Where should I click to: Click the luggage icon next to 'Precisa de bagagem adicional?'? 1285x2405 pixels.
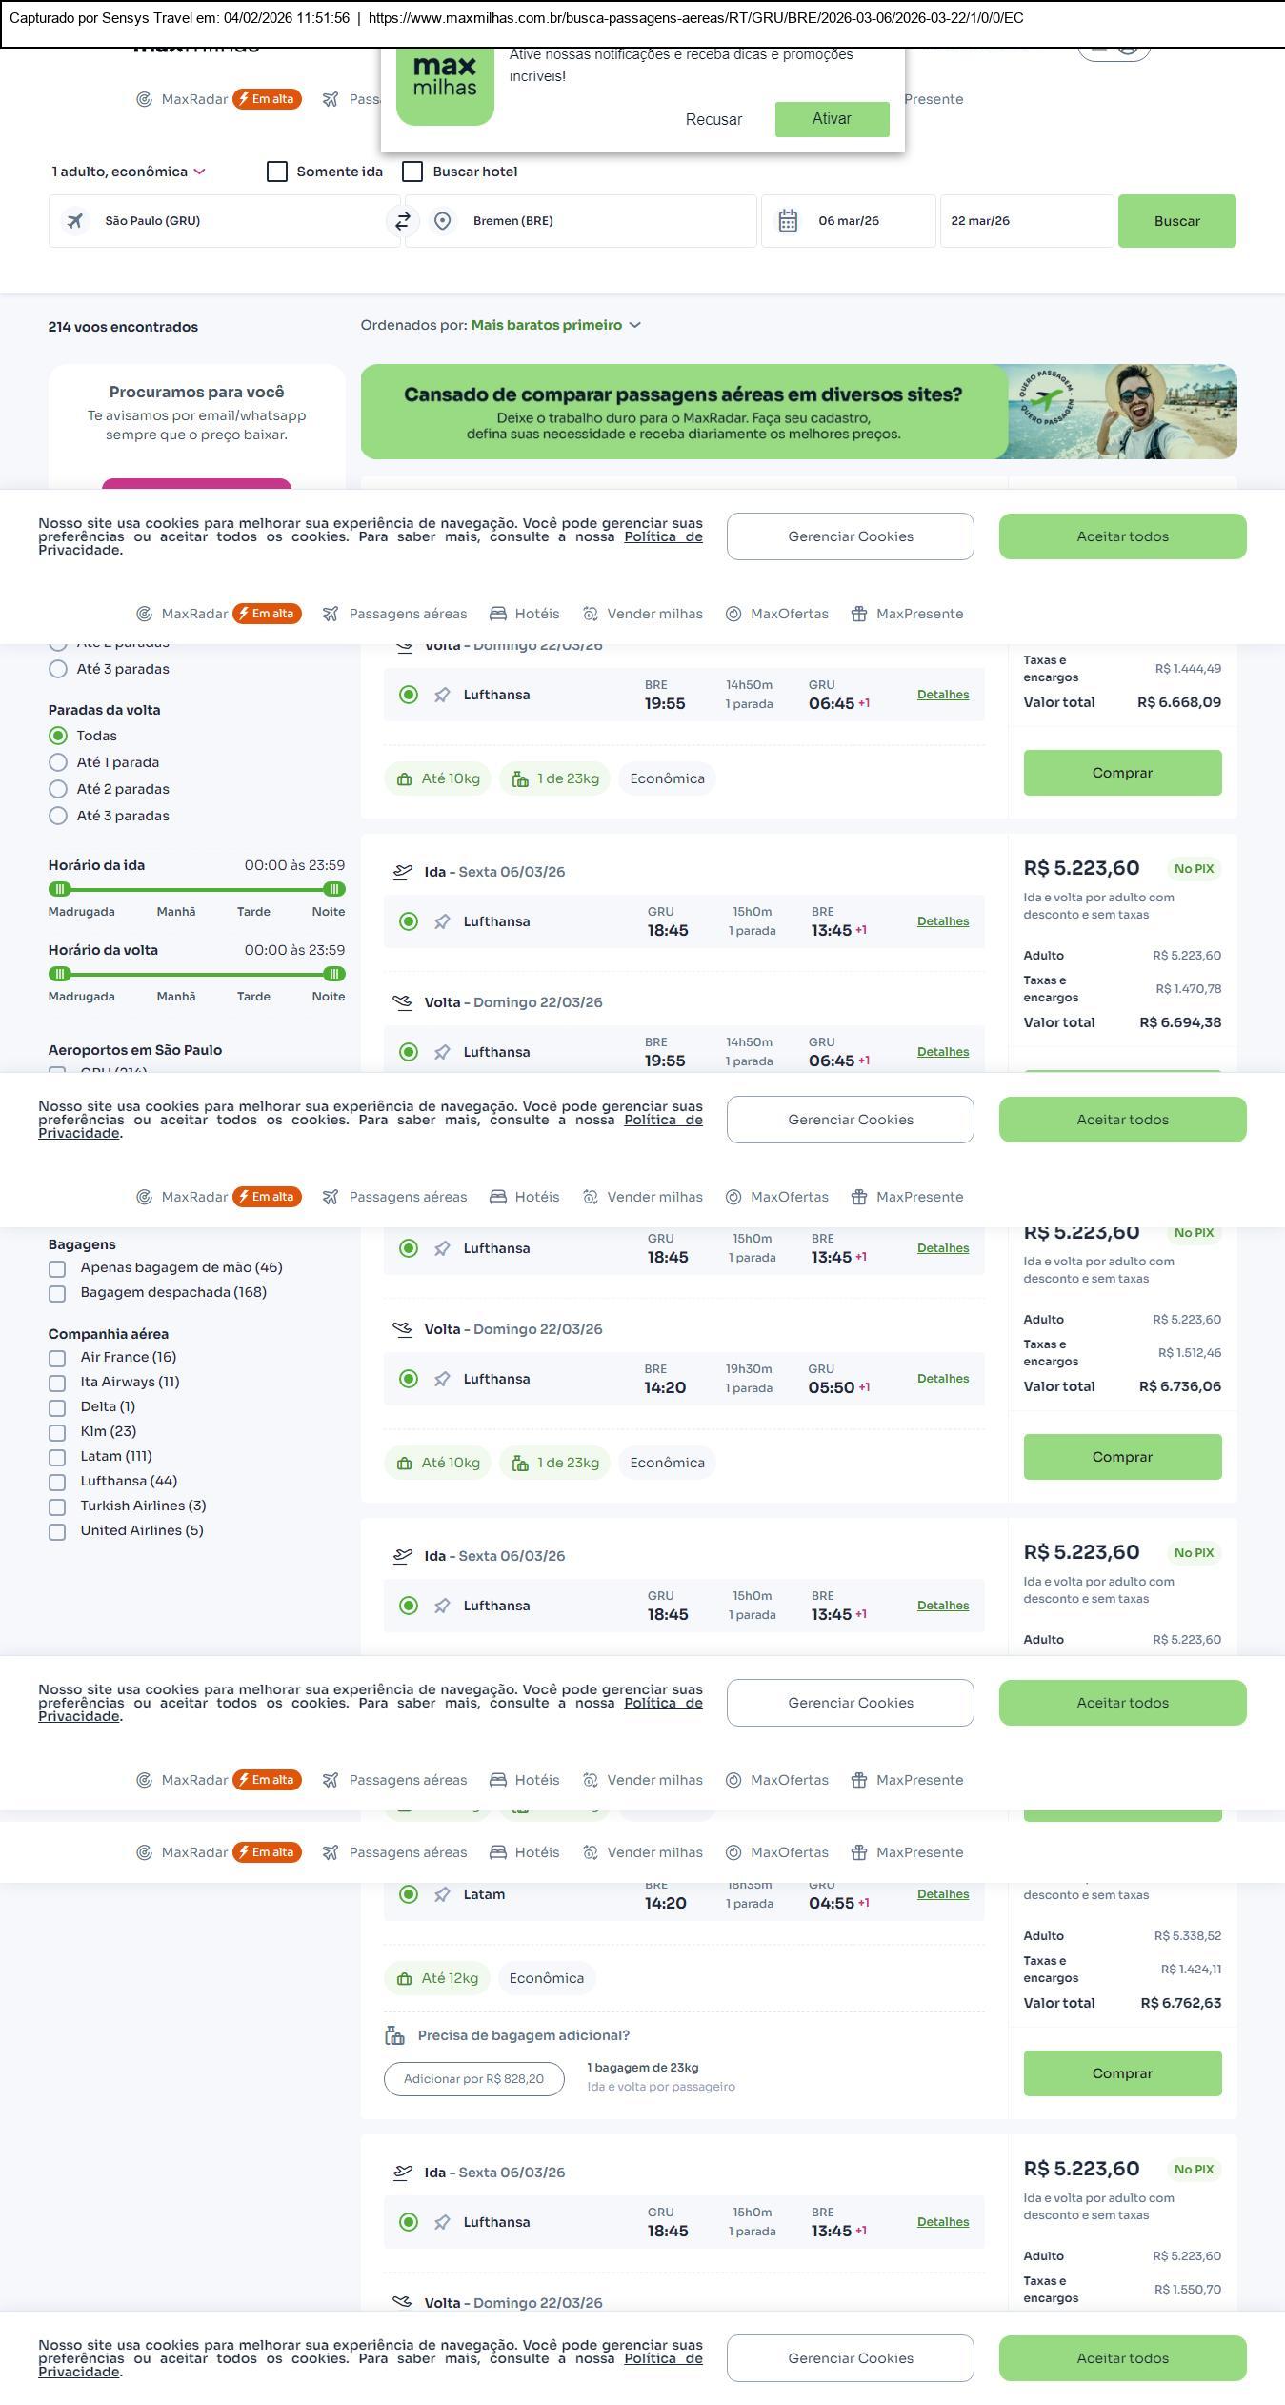(394, 2035)
